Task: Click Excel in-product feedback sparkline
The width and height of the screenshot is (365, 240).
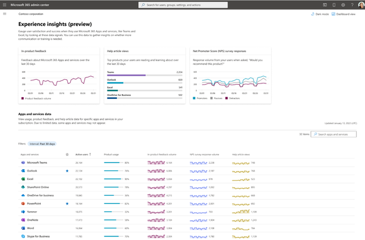Action: click(x=156, y=179)
